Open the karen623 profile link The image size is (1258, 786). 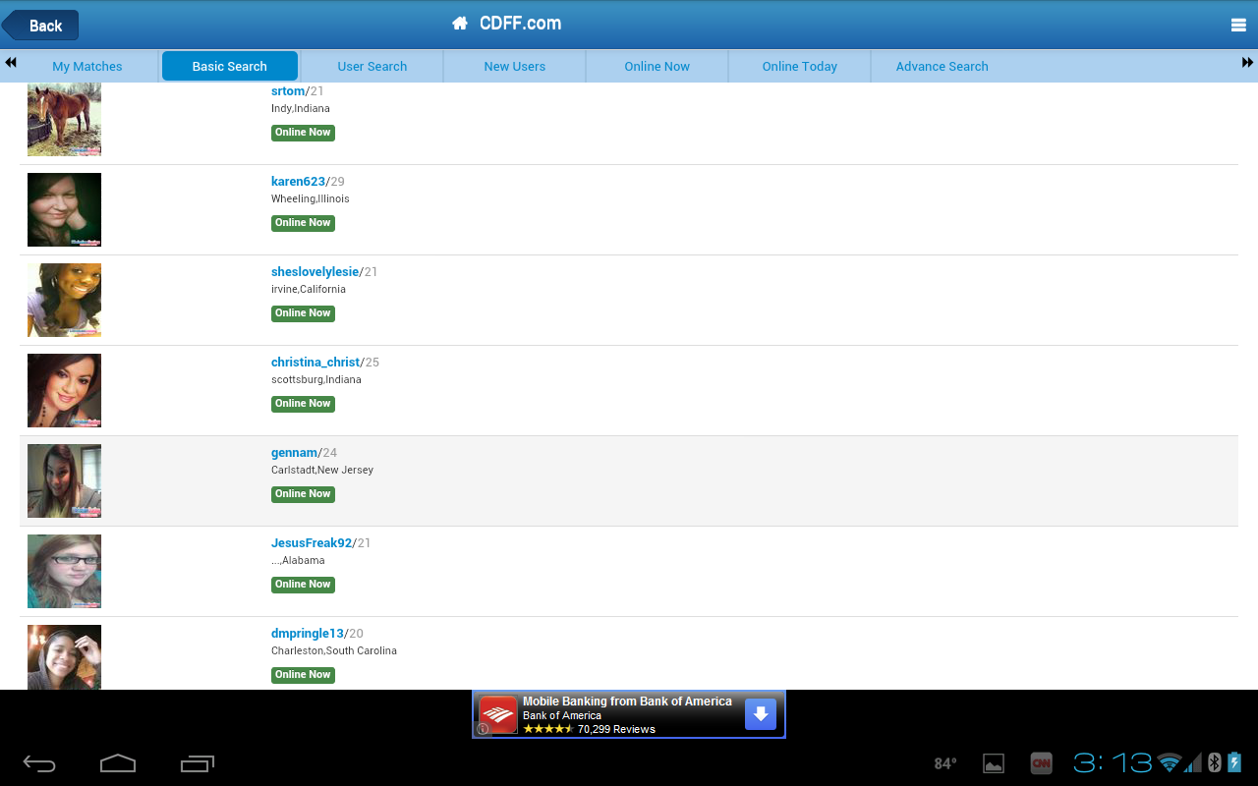coord(298,182)
